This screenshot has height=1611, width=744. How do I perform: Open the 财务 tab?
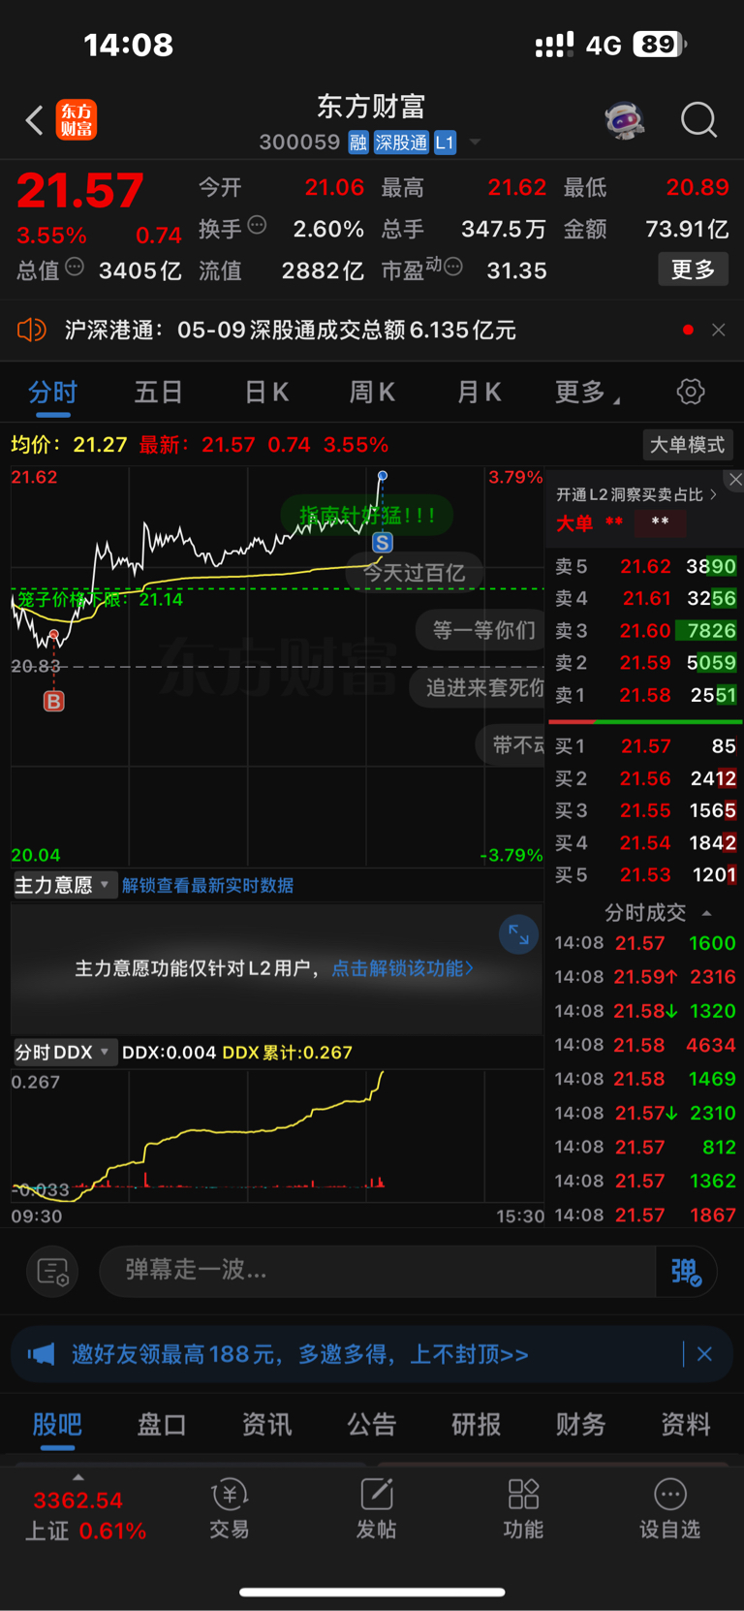click(x=581, y=1424)
